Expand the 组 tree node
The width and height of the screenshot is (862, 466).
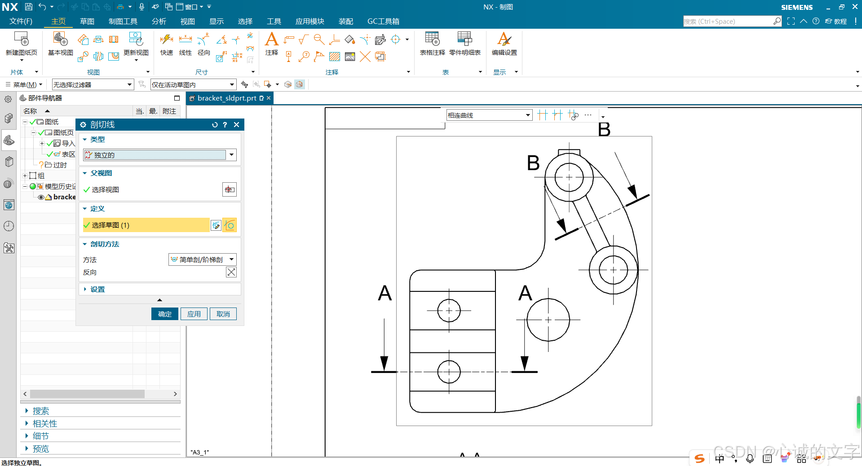click(25, 176)
